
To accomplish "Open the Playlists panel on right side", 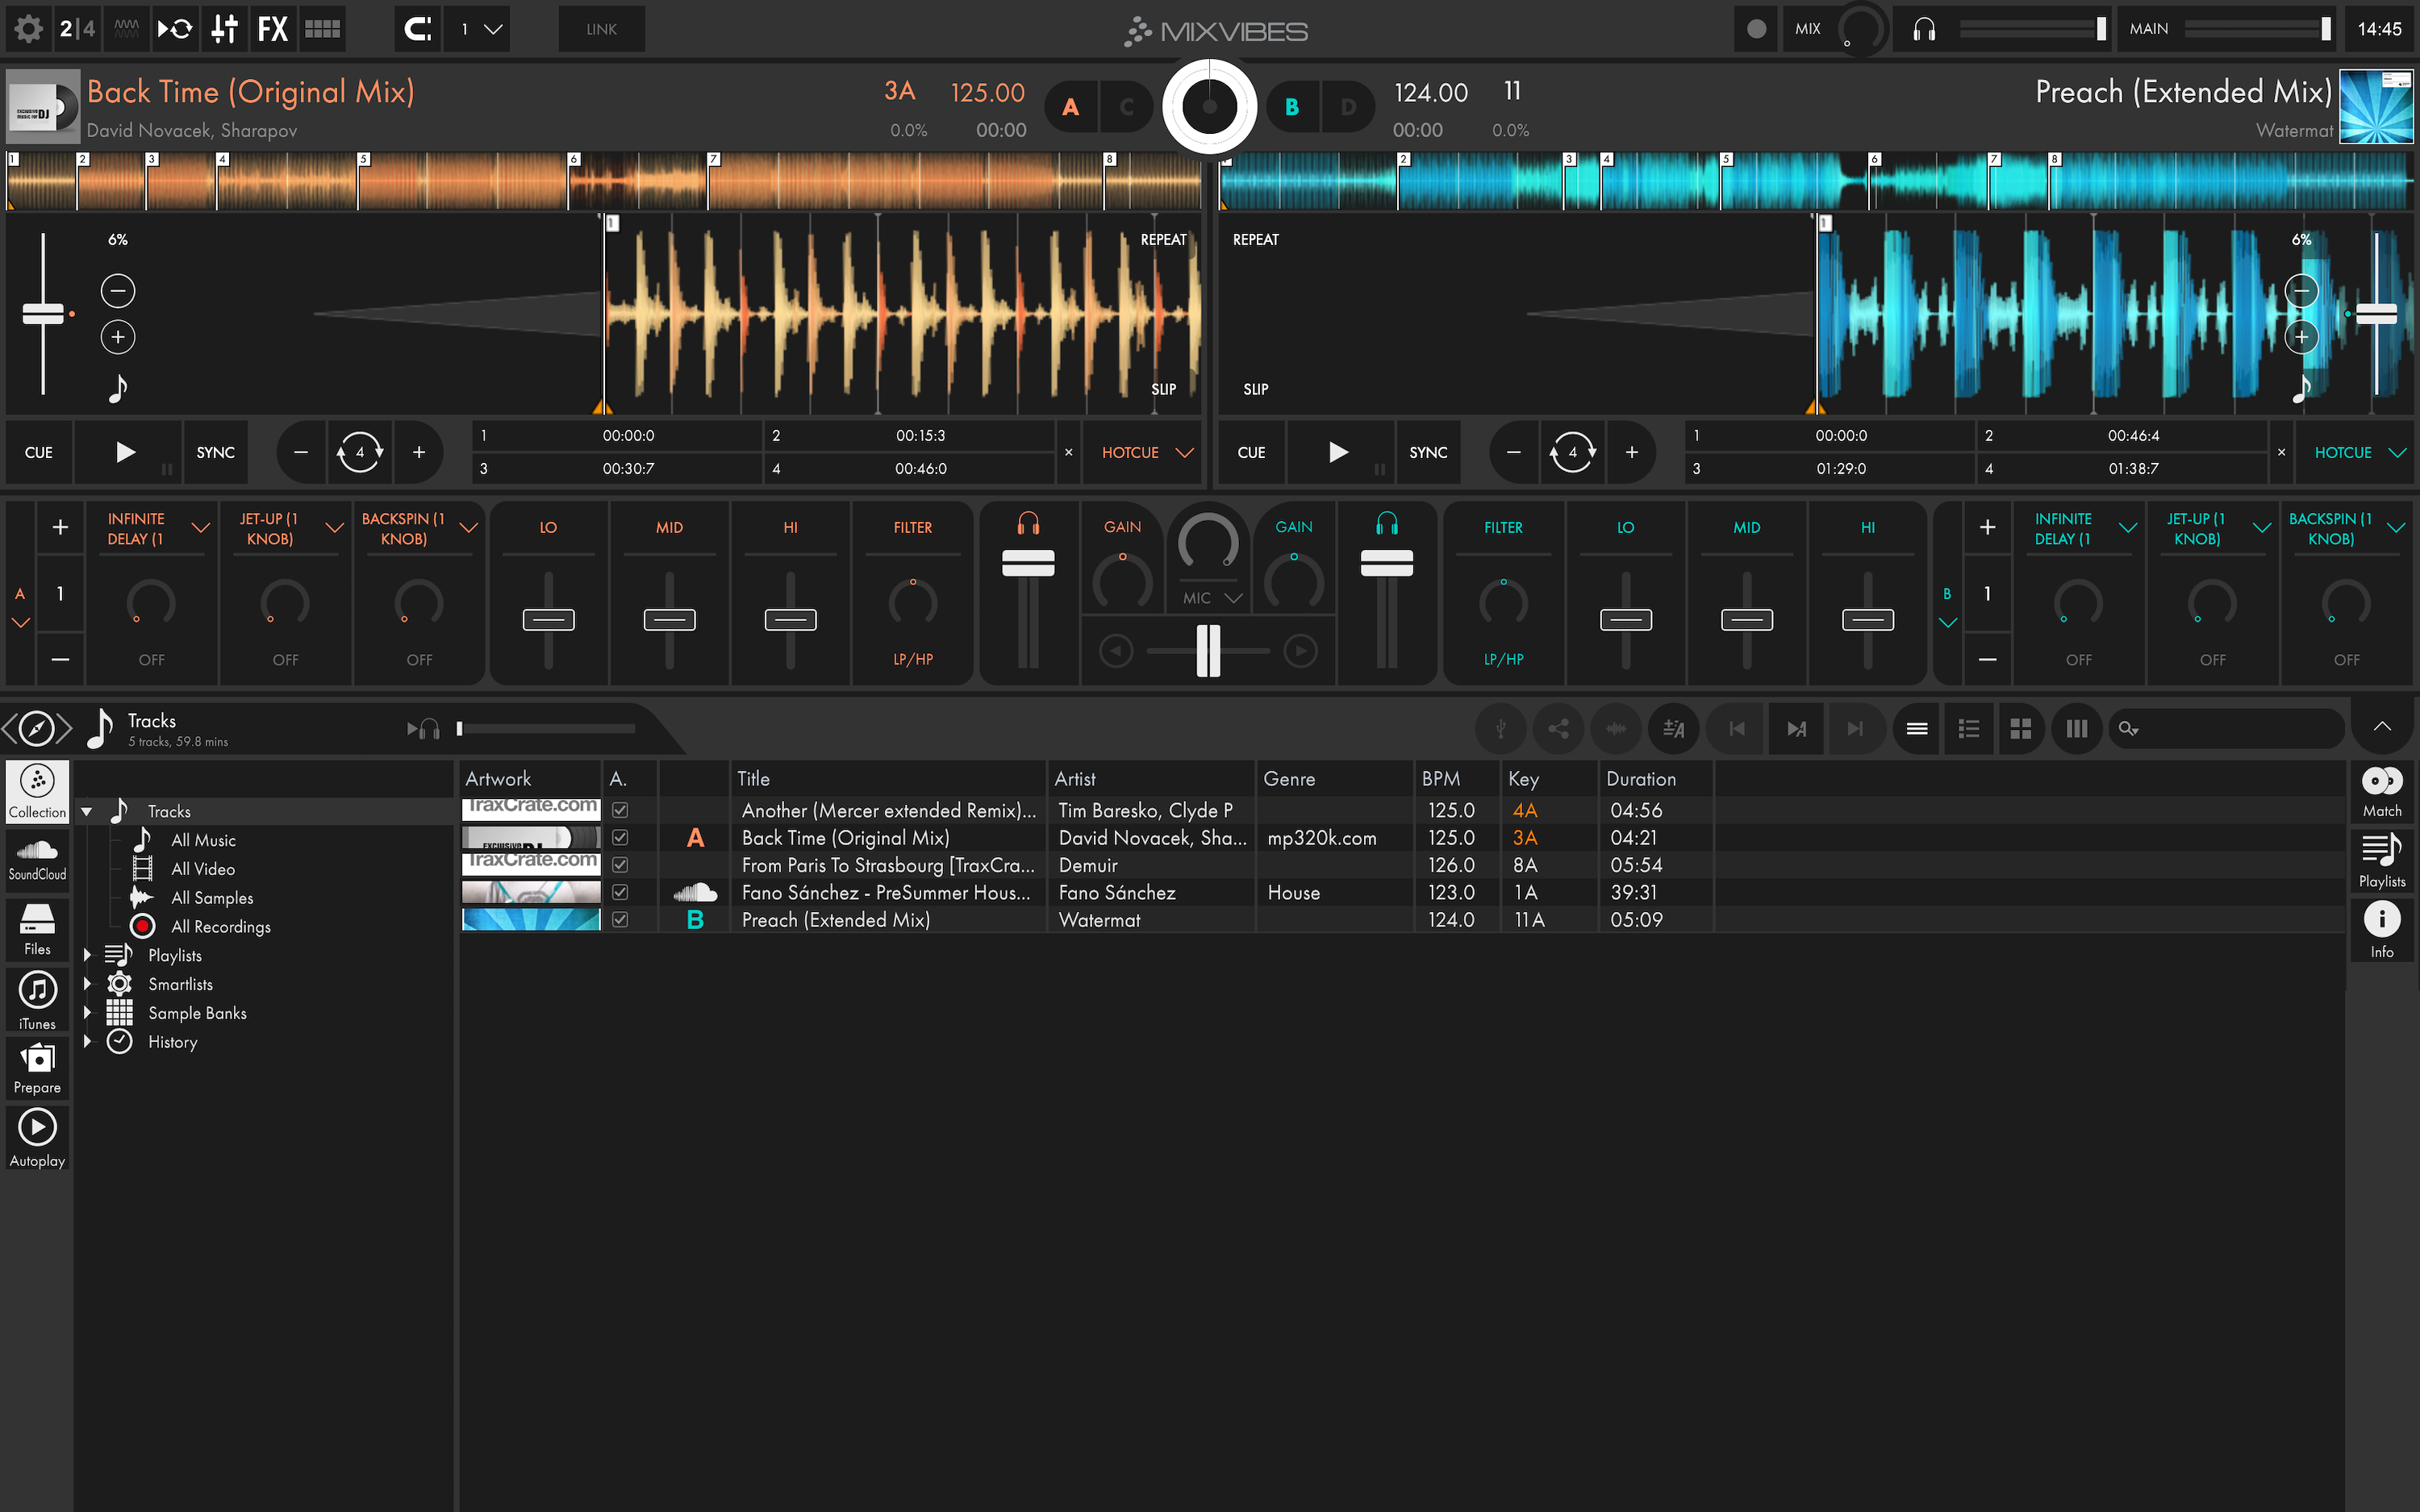I will coord(2382,861).
